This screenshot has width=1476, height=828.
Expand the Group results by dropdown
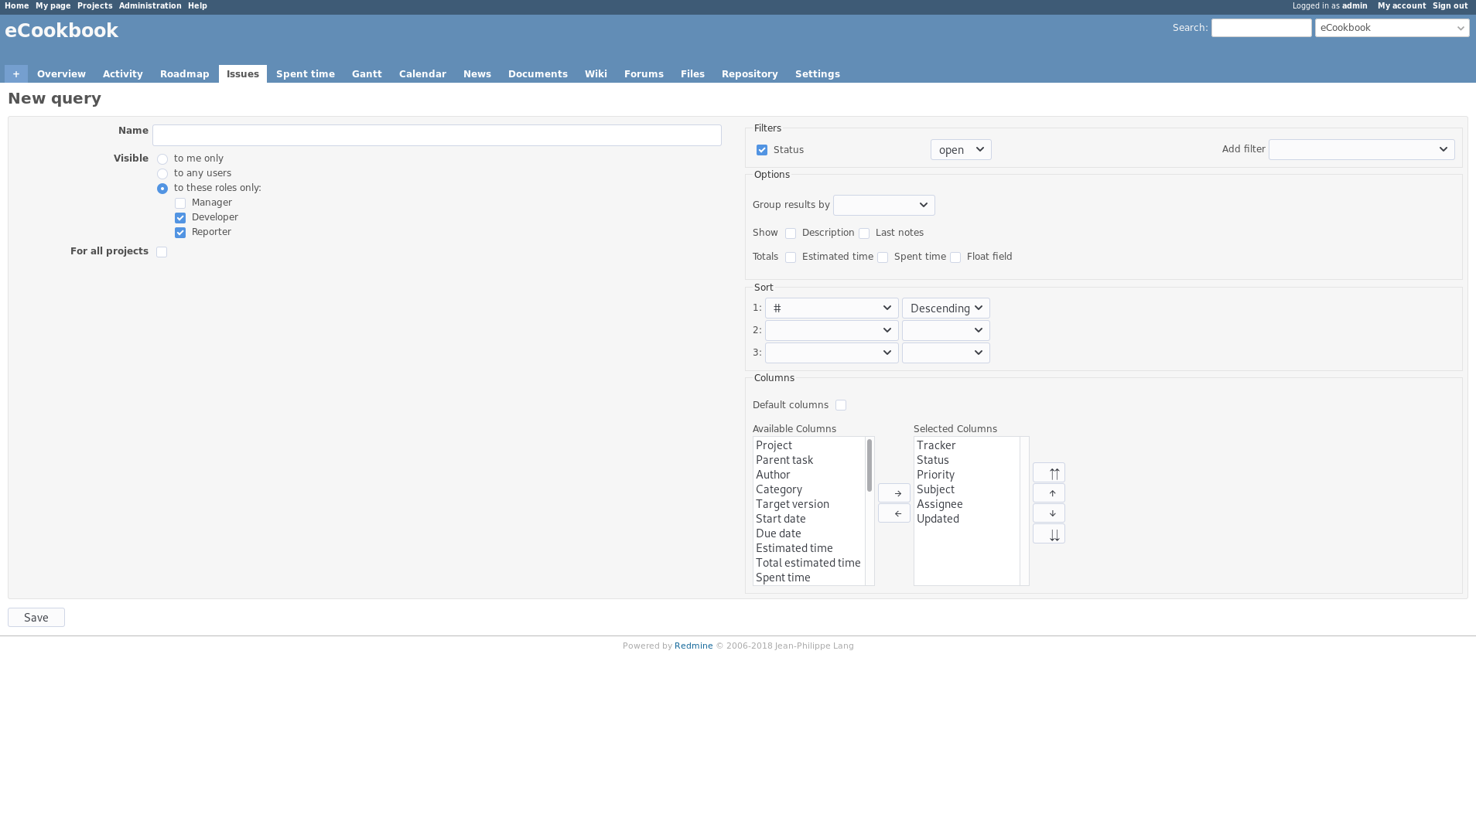[x=883, y=206]
